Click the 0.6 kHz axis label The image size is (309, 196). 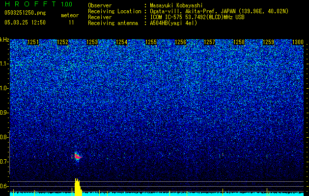pos(4,186)
